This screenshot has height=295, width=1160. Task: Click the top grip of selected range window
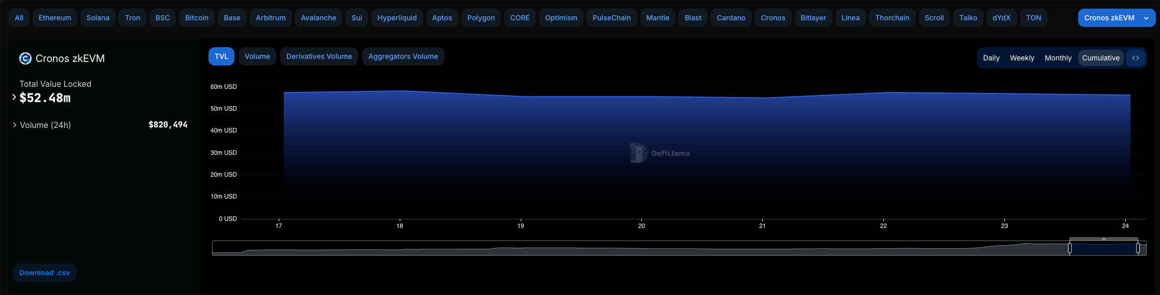pyautogui.click(x=1104, y=239)
